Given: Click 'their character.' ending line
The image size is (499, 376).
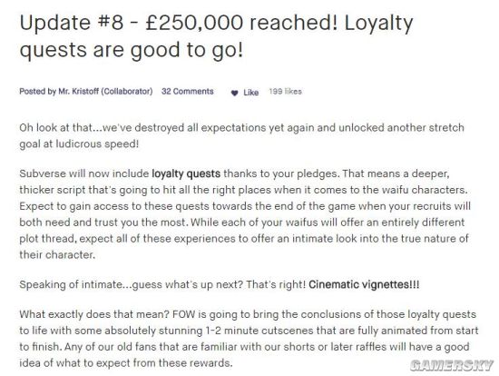Looking at the screenshot, I should 57,255.
